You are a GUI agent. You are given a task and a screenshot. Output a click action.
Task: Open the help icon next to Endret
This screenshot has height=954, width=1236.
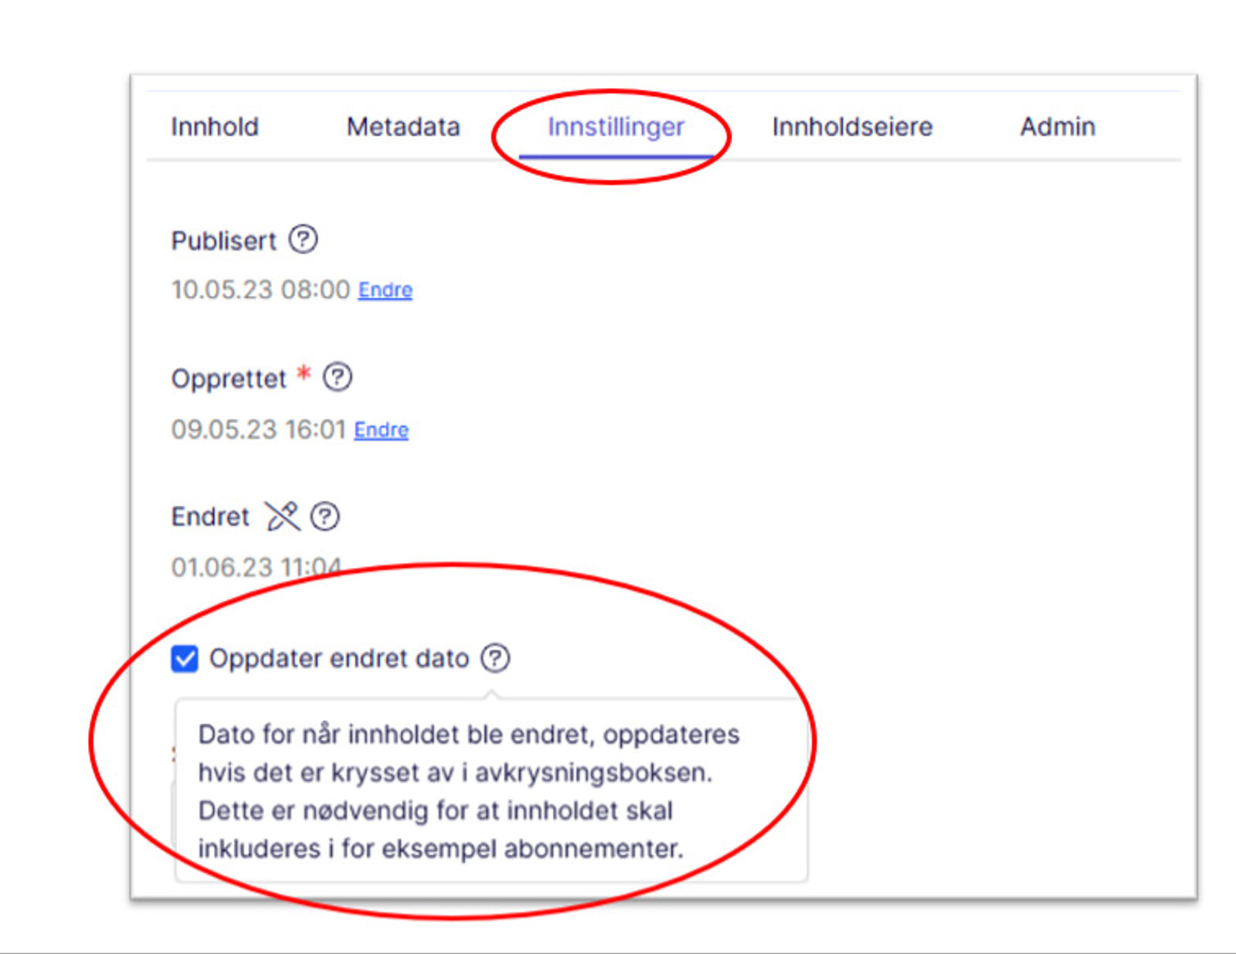pyautogui.click(x=324, y=516)
